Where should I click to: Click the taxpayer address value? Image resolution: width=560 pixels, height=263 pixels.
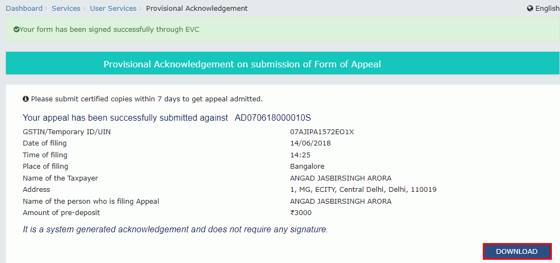pyautogui.click(x=363, y=190)
